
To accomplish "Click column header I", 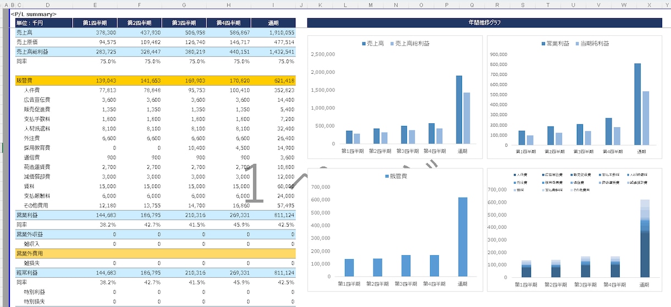I will point(273,5).
